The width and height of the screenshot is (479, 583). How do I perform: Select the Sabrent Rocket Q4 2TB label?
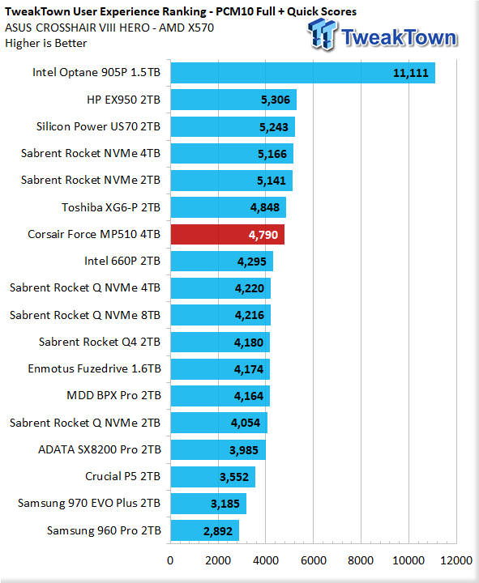100,342
